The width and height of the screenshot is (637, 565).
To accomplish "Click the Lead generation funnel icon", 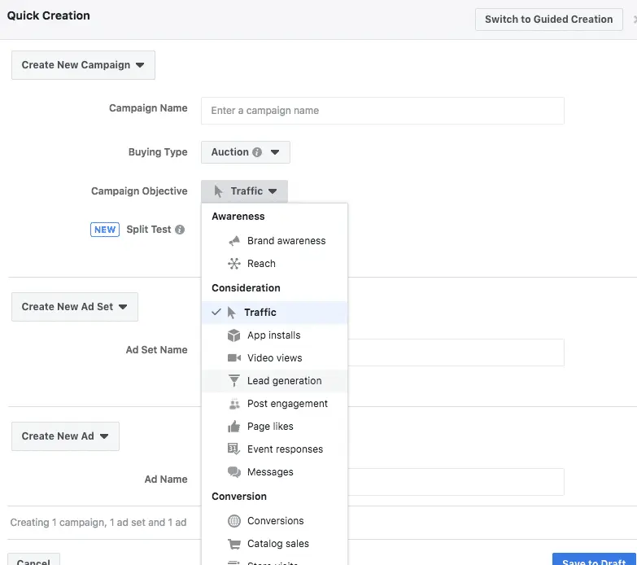I will [x=234, y=381].
